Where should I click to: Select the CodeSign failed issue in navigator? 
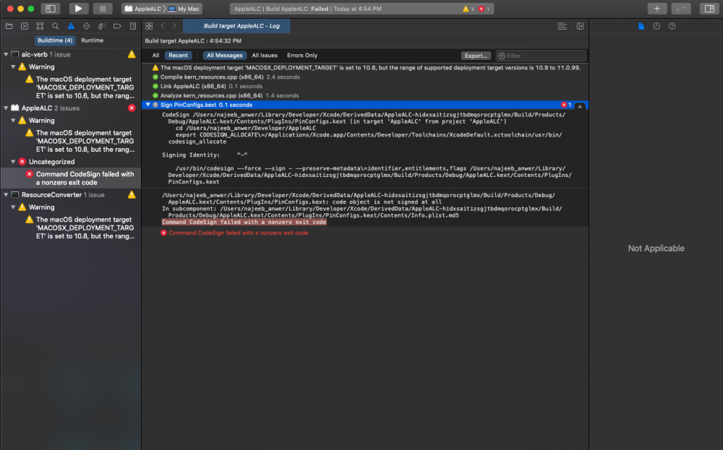71,178
